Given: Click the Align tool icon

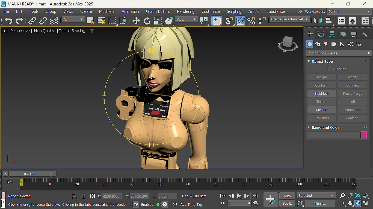Looking at the screenshot, I should tap(328, 21).
